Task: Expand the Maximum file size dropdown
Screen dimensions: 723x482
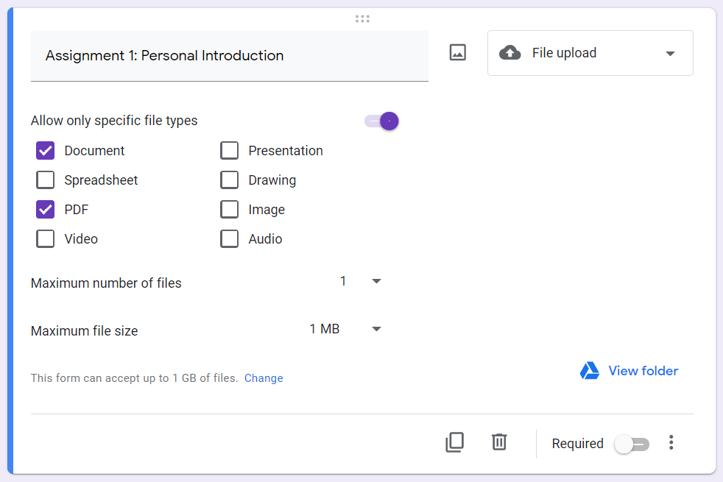Action: tap(346, 329)
